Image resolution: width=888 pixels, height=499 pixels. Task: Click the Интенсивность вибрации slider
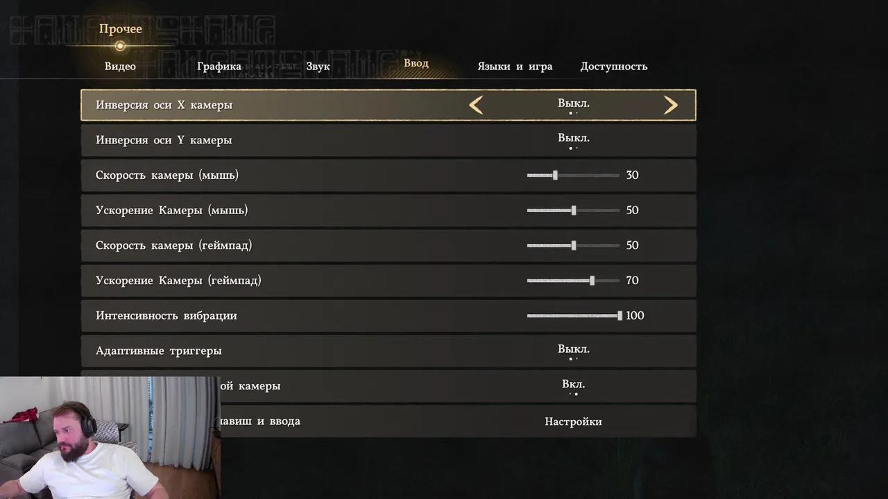(574, 315)
